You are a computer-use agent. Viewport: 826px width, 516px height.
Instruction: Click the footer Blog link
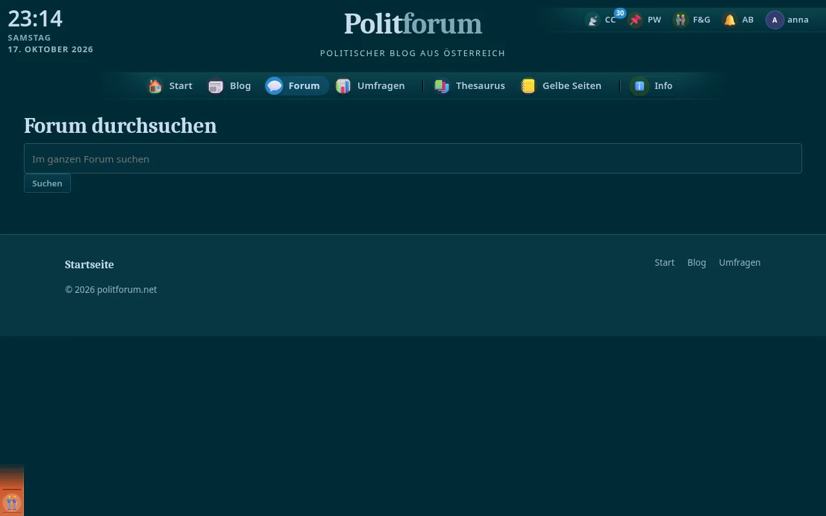[x=696, y=263]
